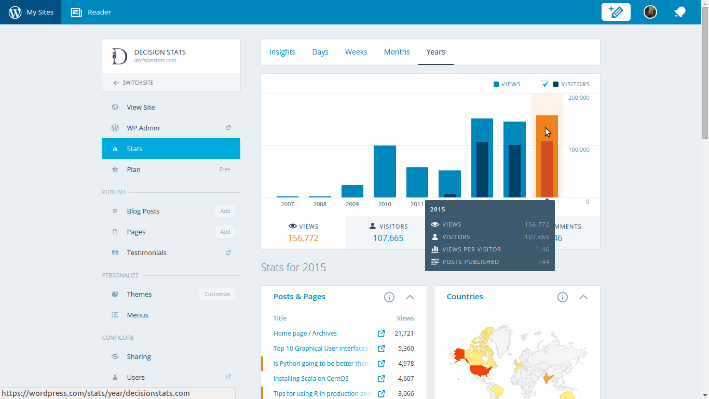The image size is (709, 399).
Task: Switch to the Insights tab
Action: (x=282, y=52)
